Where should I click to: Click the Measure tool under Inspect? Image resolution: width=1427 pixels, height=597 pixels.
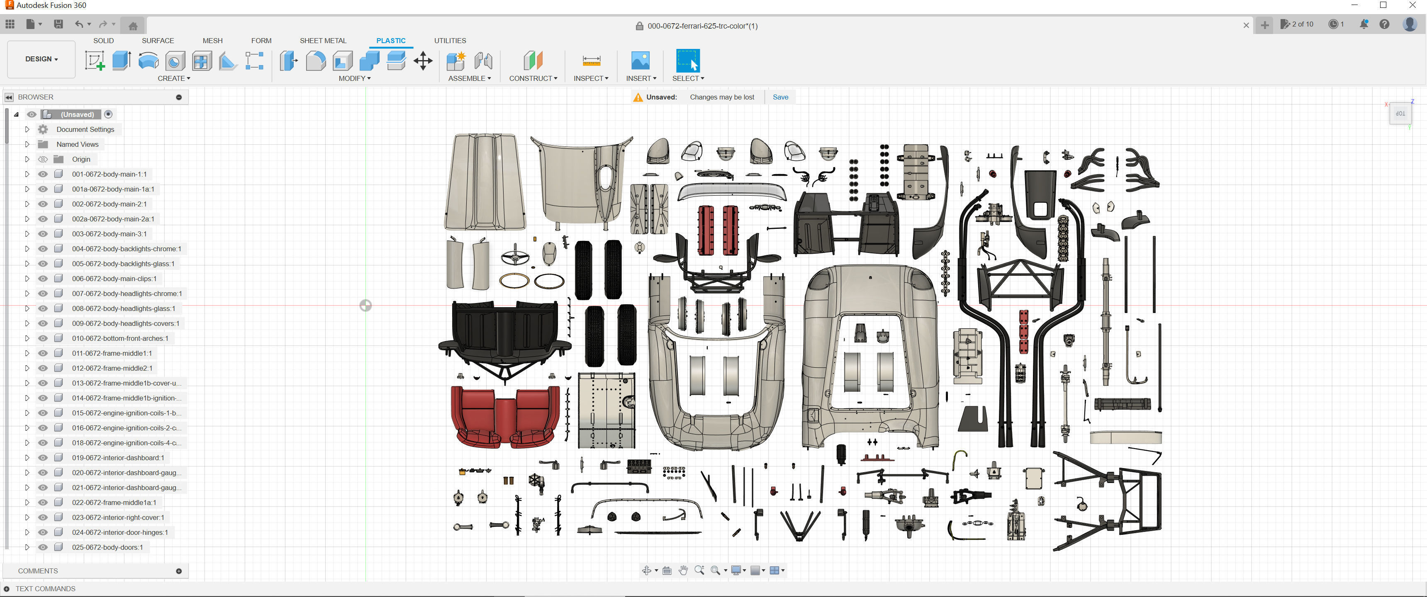tap(591, 61)
